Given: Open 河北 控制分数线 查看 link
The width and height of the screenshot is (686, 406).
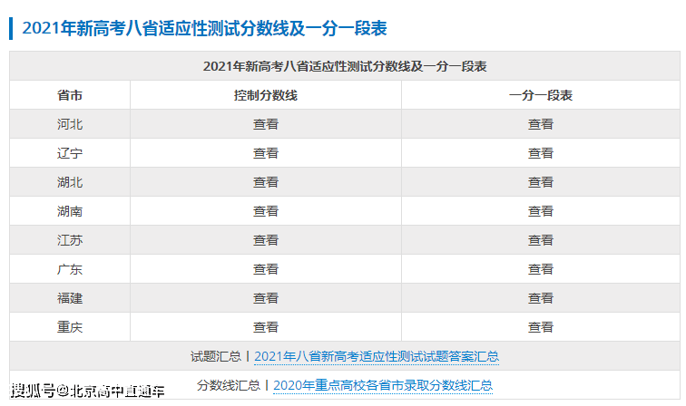Looking at the screenshot, I should pyautogui.click(x=265, y=124).
